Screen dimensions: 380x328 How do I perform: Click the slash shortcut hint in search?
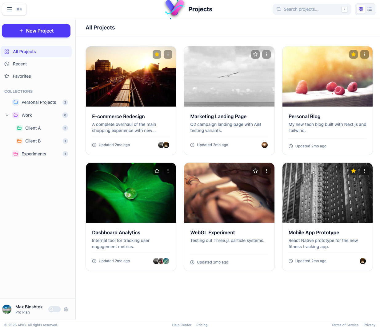pyautogui.click(x=345, y=9)
